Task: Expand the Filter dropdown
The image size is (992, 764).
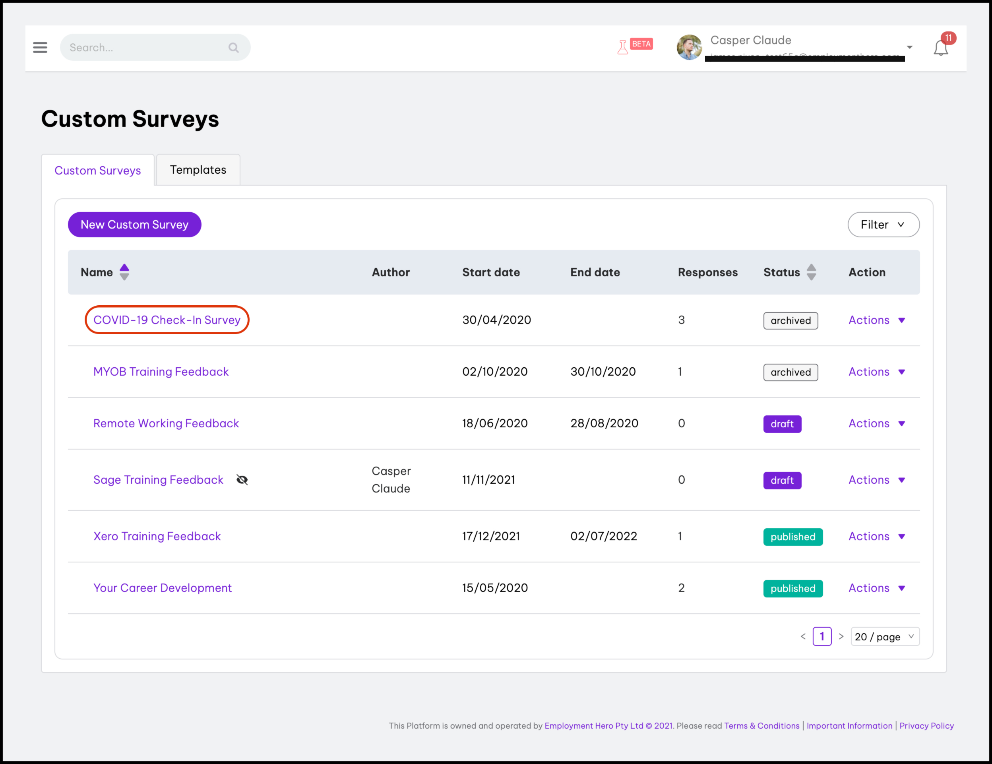Action: pyautogui.click(x=883, y=224)
